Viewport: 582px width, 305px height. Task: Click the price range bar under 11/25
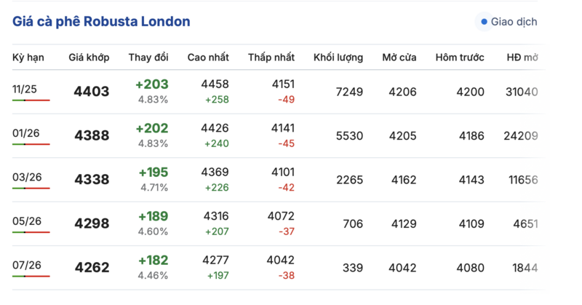coord(31,100)
